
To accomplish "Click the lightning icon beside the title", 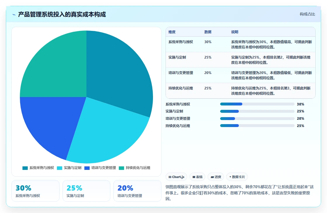I will [x=14, y=15].
